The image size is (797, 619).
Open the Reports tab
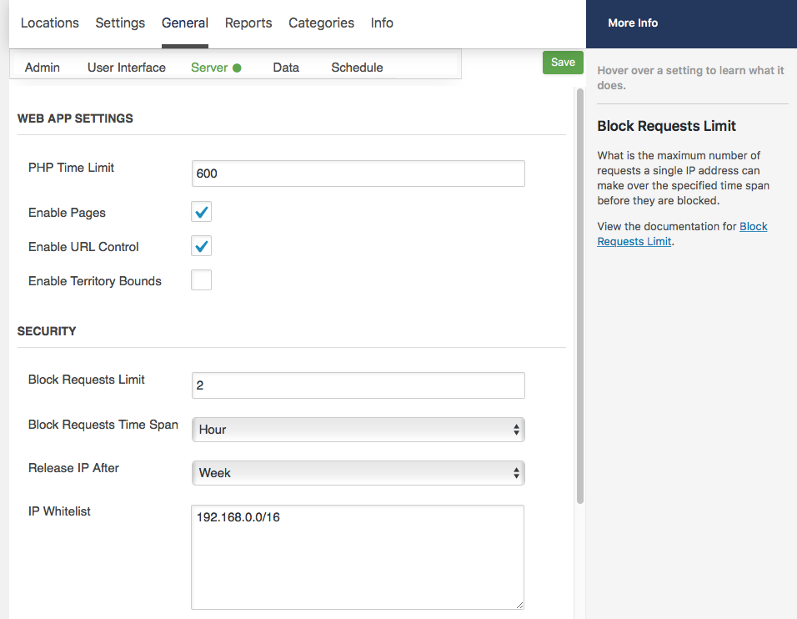click(x=248, y=23)
